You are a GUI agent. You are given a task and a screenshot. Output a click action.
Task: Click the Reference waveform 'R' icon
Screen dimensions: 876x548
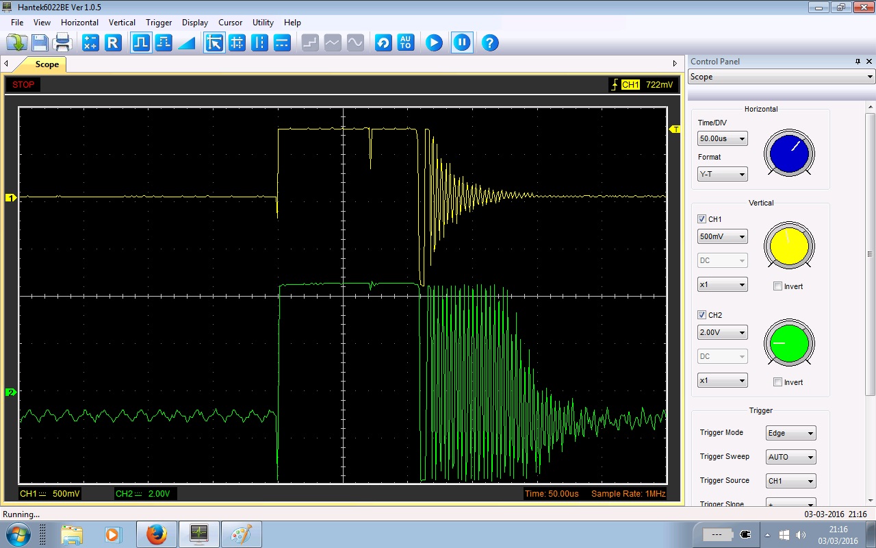coord(113,43)
